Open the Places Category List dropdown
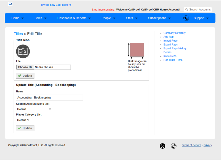 [23, 120]
